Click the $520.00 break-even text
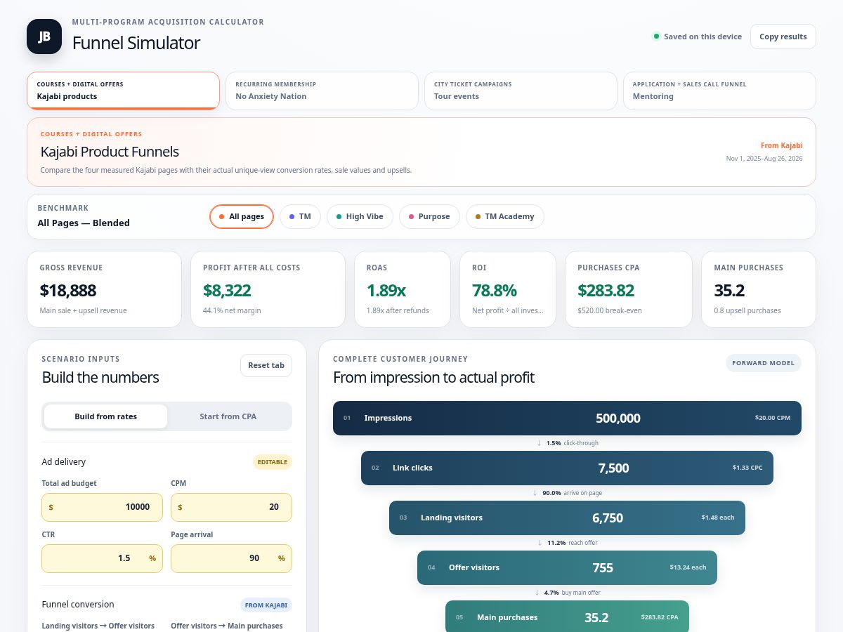The width and height of the screenshot is (843, 632). (x=610, y=310)
